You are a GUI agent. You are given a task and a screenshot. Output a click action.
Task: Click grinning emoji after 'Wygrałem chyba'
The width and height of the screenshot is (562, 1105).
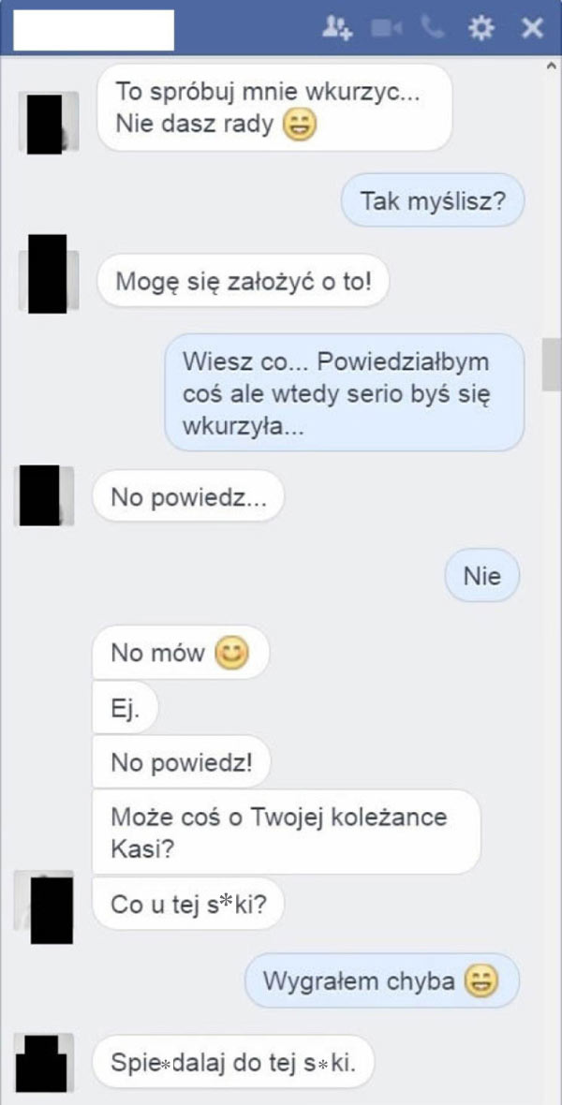pyautogui.click(x=481, y=980)
